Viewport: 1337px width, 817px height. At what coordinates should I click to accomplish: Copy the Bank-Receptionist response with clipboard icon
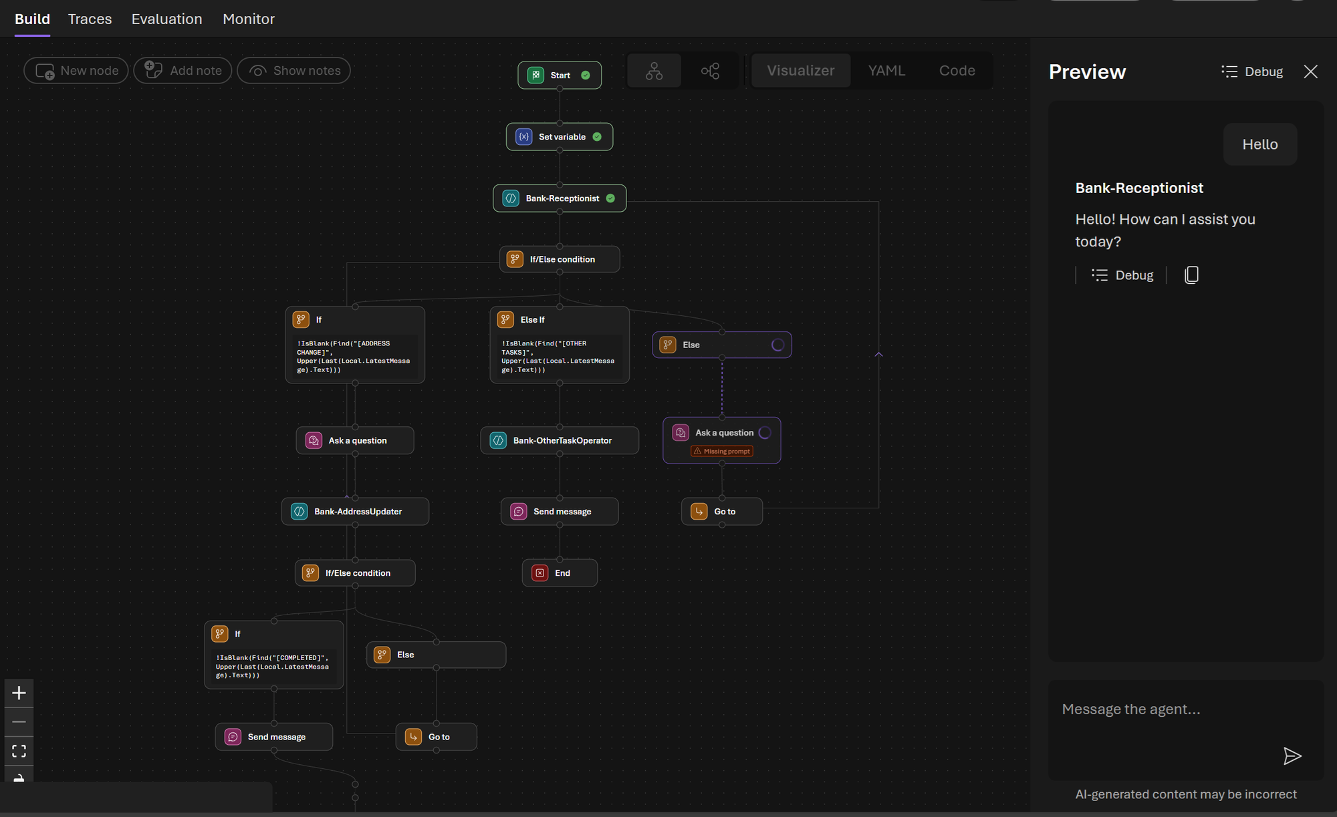point(1191,275)
